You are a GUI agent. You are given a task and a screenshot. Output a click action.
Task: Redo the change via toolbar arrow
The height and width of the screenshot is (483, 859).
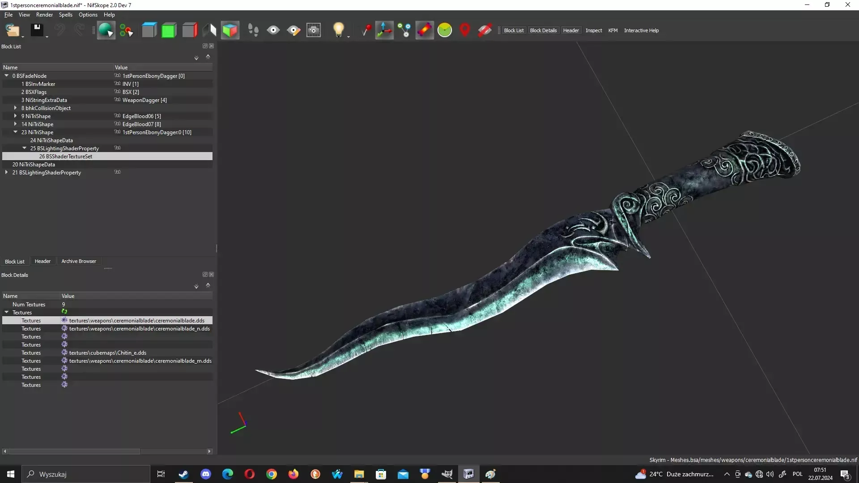pos(79,30)
